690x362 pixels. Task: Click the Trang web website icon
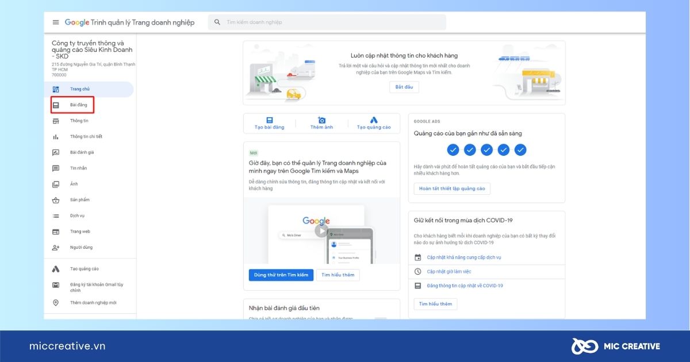pos(56,232)
